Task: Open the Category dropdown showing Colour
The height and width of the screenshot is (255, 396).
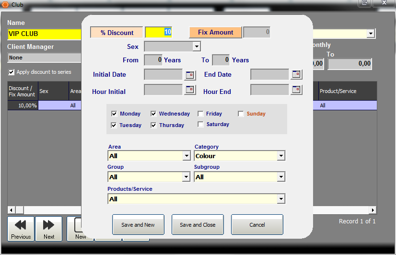Action: click(x=281, y=156)
